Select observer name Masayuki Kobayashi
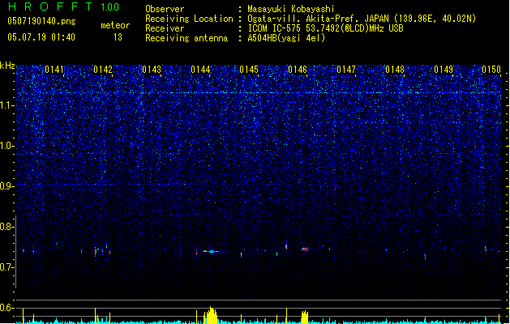Screen dimensions: 510x324 coord(291,9)
